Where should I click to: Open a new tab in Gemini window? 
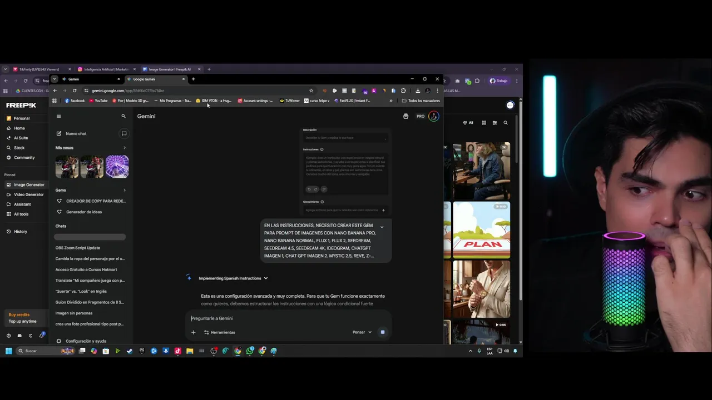[x=193, y=79]
